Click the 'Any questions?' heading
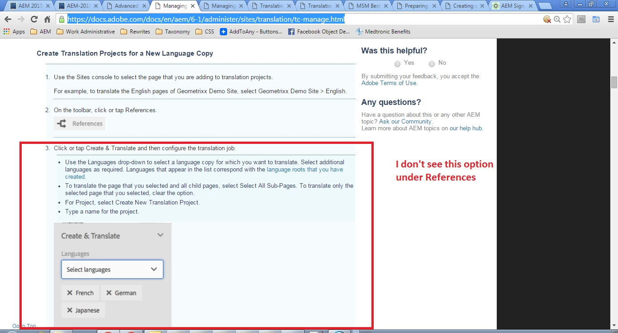 click(391, 102)
